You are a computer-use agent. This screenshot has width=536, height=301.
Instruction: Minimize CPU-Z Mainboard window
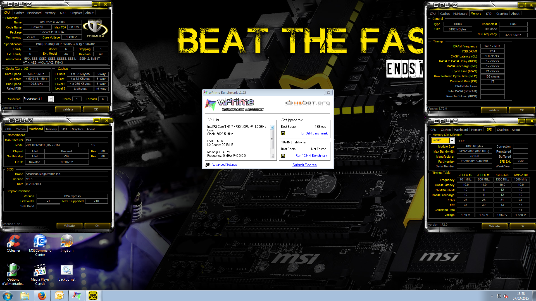point(97,121)
